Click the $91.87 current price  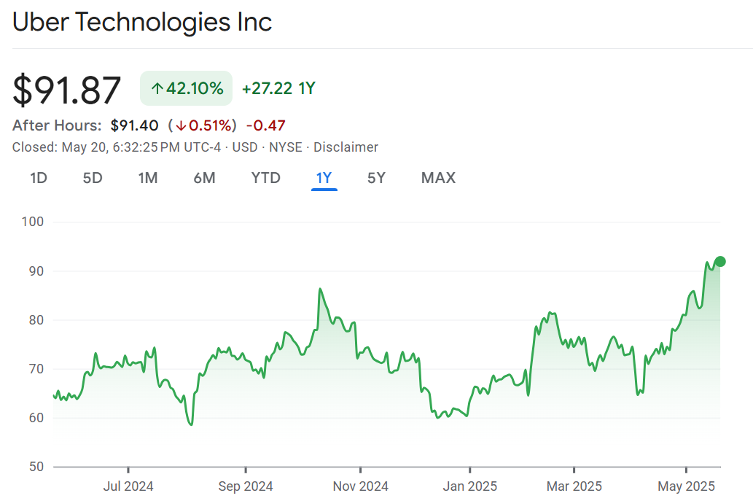67,90
